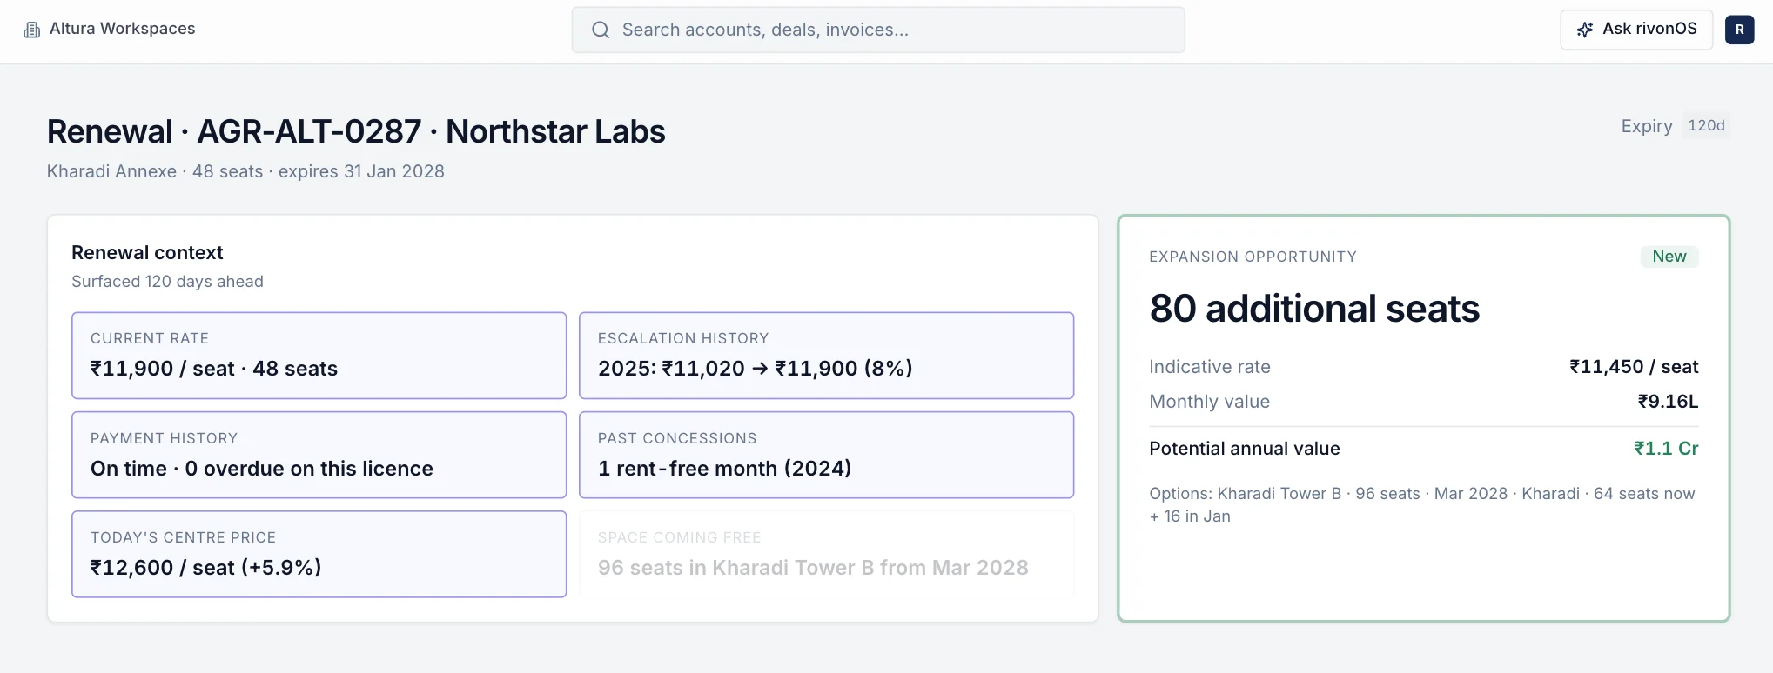Click the '80 additional seats' heading
This screenshot has height=673, width=1773.
pos(1314,309)
